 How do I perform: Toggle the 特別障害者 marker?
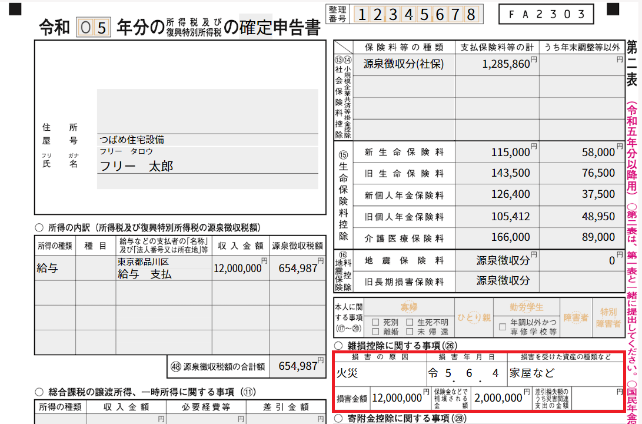click(608, 318)
